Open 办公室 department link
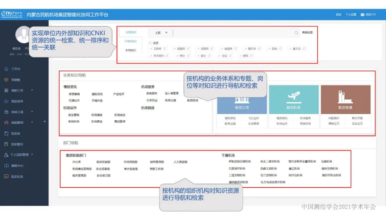 (x=76, y=162)
